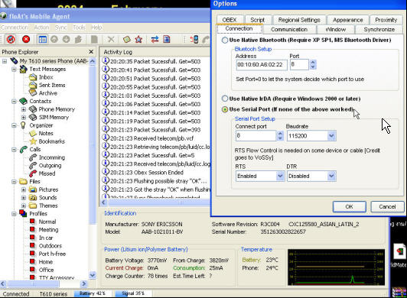
Task: Open the Regional Settings tab
Action: click(299, 20)
